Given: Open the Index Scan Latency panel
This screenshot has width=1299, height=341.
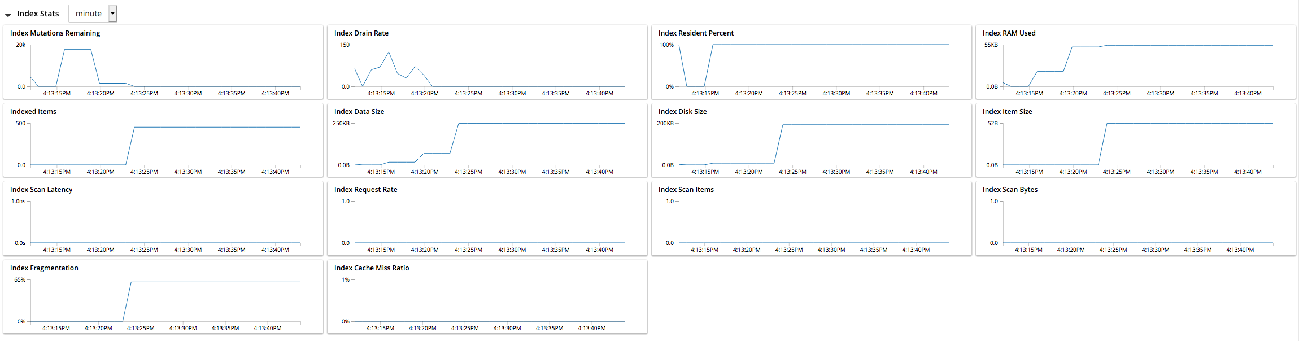Looking at the screenshot, I should click(x=163, y=221).
